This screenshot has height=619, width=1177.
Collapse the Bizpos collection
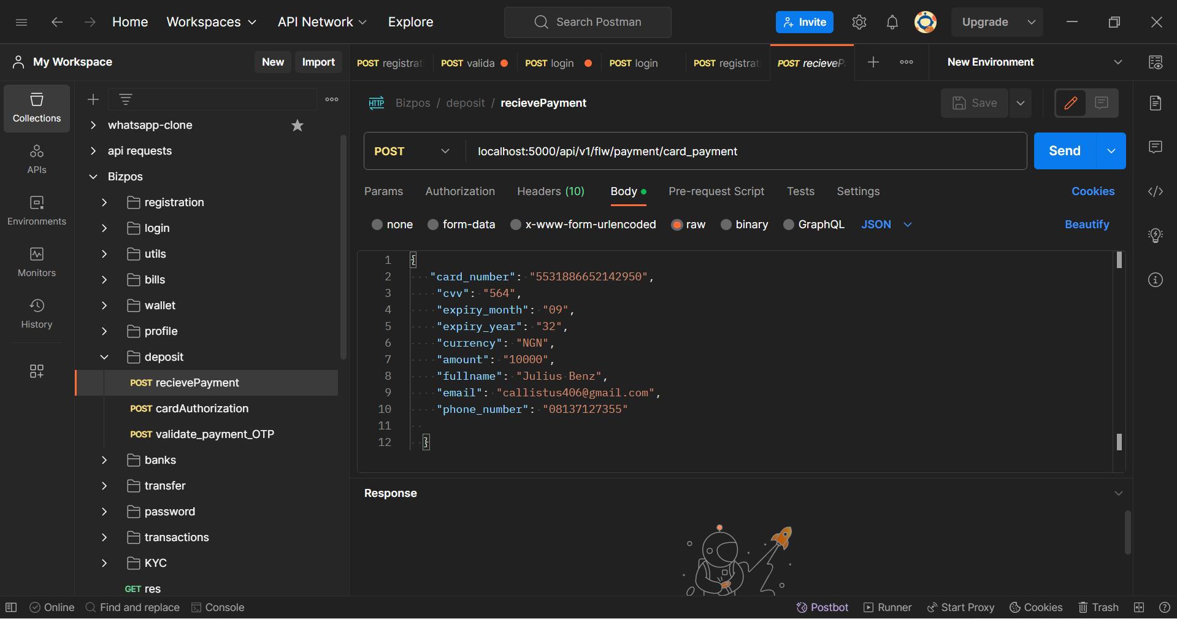coord(93,177)
